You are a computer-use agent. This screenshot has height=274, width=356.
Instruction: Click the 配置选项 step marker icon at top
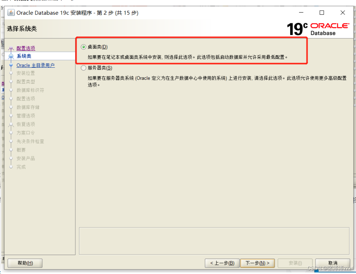click(11, 48)
